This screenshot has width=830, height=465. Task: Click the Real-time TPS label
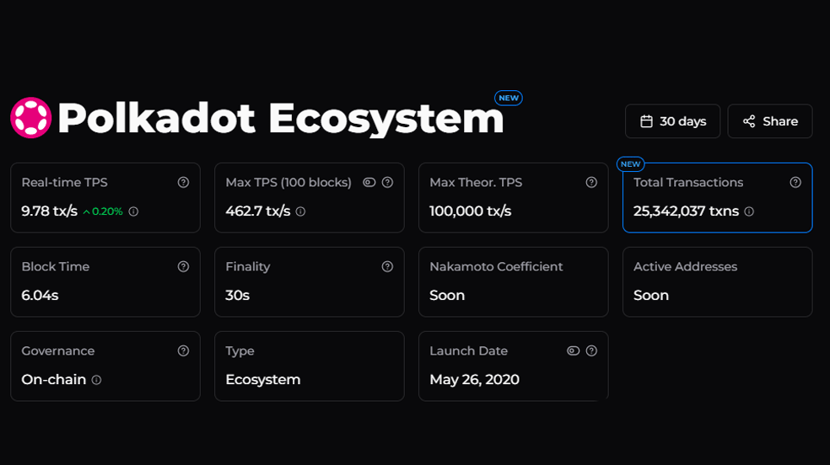[x=65, y=182]
